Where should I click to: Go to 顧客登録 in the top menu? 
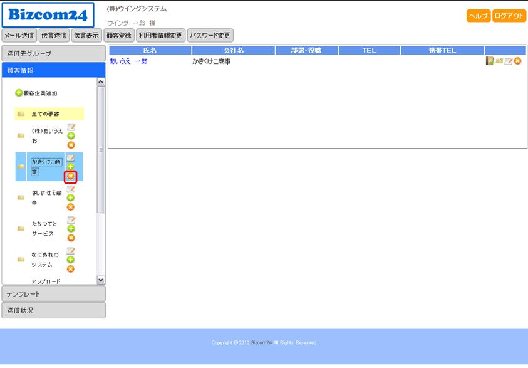click(x=118, y=35)
